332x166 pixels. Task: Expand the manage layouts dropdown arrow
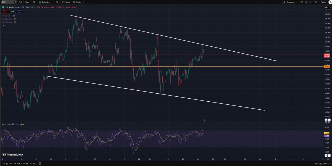click(x=297, y=2)
